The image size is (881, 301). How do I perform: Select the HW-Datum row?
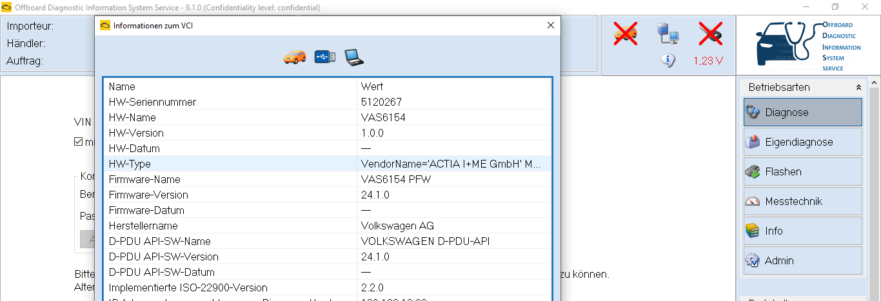coord(327,148)
